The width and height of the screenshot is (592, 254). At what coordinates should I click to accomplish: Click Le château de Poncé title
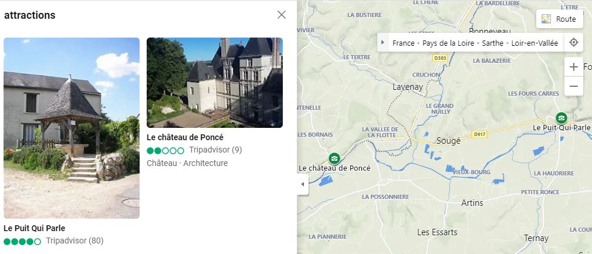tap(185, 137)
